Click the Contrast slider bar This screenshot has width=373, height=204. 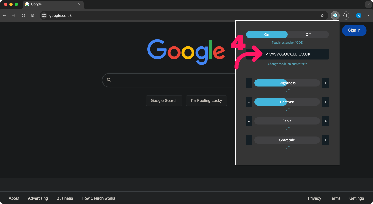[287, 102]
